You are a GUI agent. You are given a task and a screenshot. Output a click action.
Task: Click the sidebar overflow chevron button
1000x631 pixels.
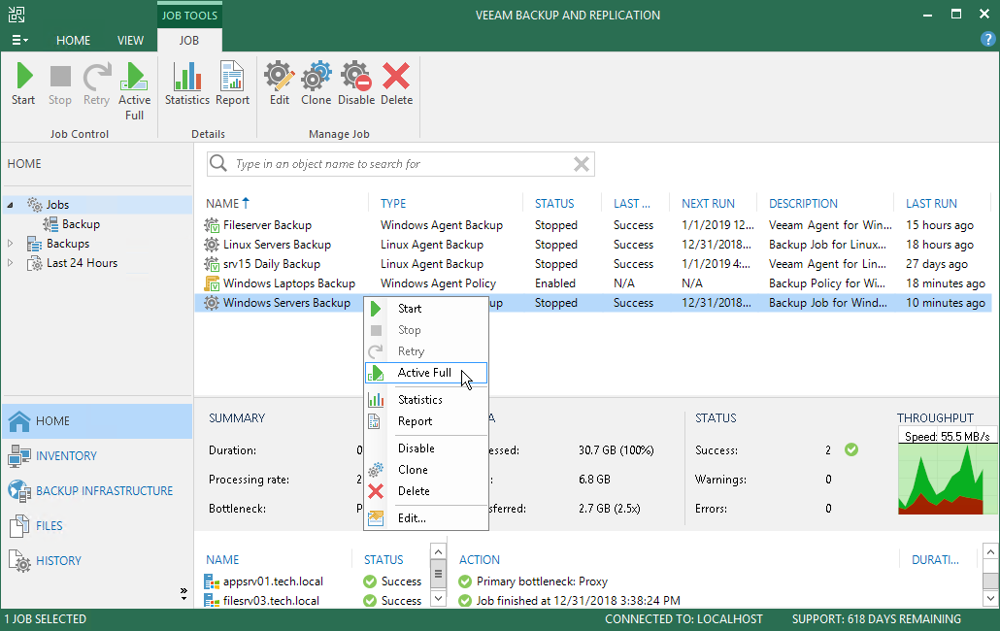[x=183, y=594]
